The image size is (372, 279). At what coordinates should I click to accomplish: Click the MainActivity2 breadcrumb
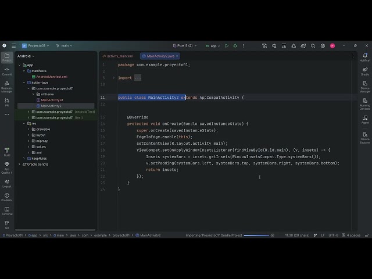[x=148, y=235]
